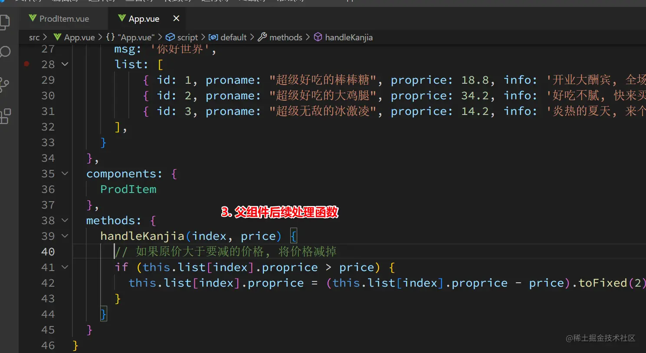Open the Explorer view in the activity bar

click(x=4, y=22)
